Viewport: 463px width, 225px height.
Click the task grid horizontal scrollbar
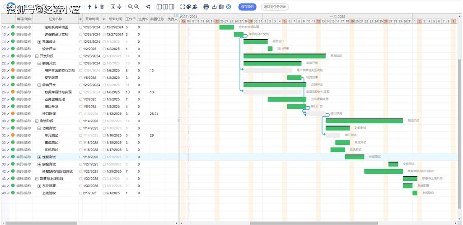pos(41,223)
